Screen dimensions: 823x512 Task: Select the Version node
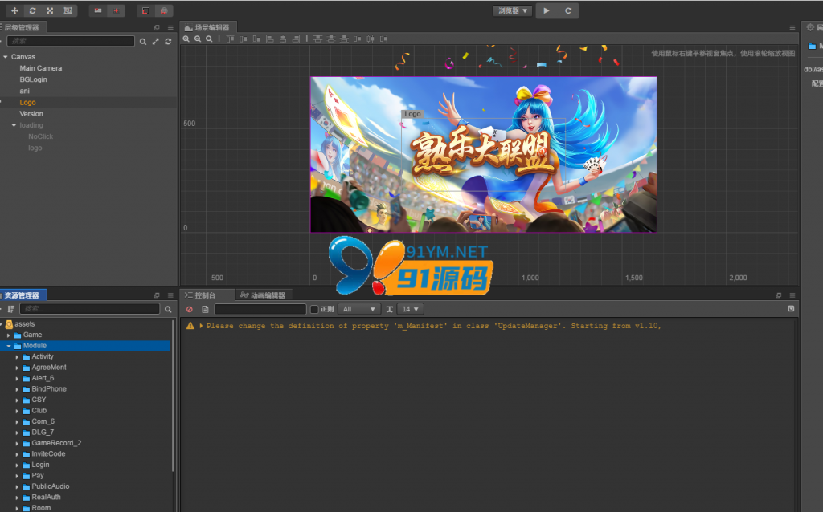(x=31, y=114)
